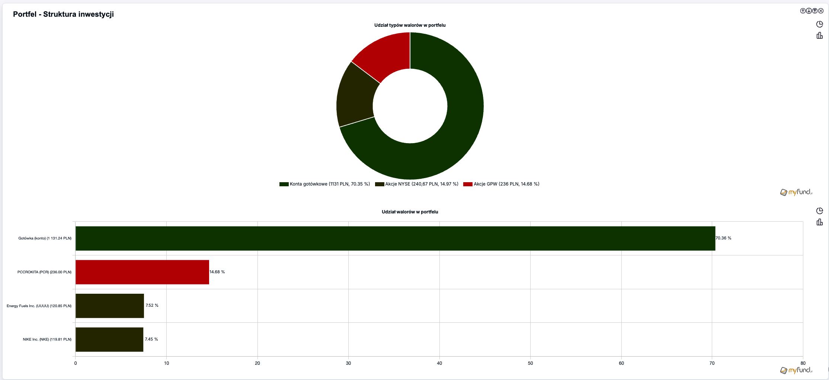
Task: Move the portfolio widget down
Action: 809,11
